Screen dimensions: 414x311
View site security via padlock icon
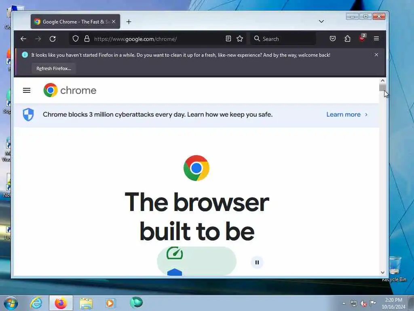(87, 38)
